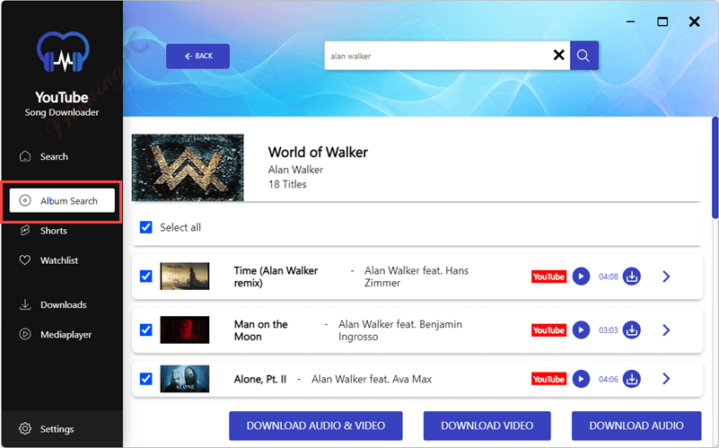Screen dimensions: 719x448
Task: Click the DOWNLOAD AUDIO & VIDEO button
Action: pyautogui.click(x=316, y=426)
